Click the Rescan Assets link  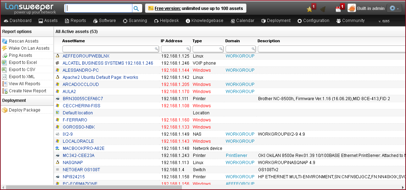click(x=23, y=41)
